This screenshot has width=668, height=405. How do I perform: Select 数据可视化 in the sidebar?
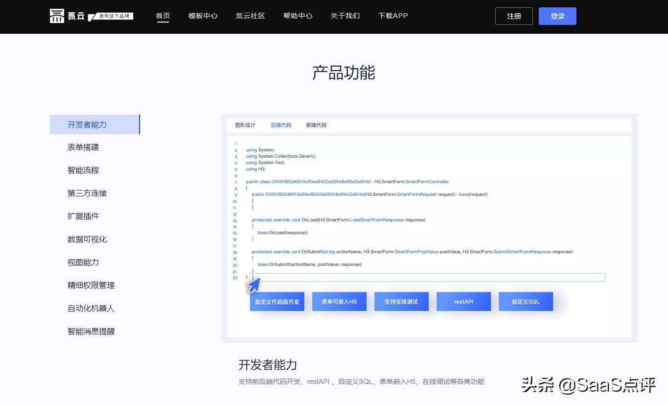tap(87, 239)
